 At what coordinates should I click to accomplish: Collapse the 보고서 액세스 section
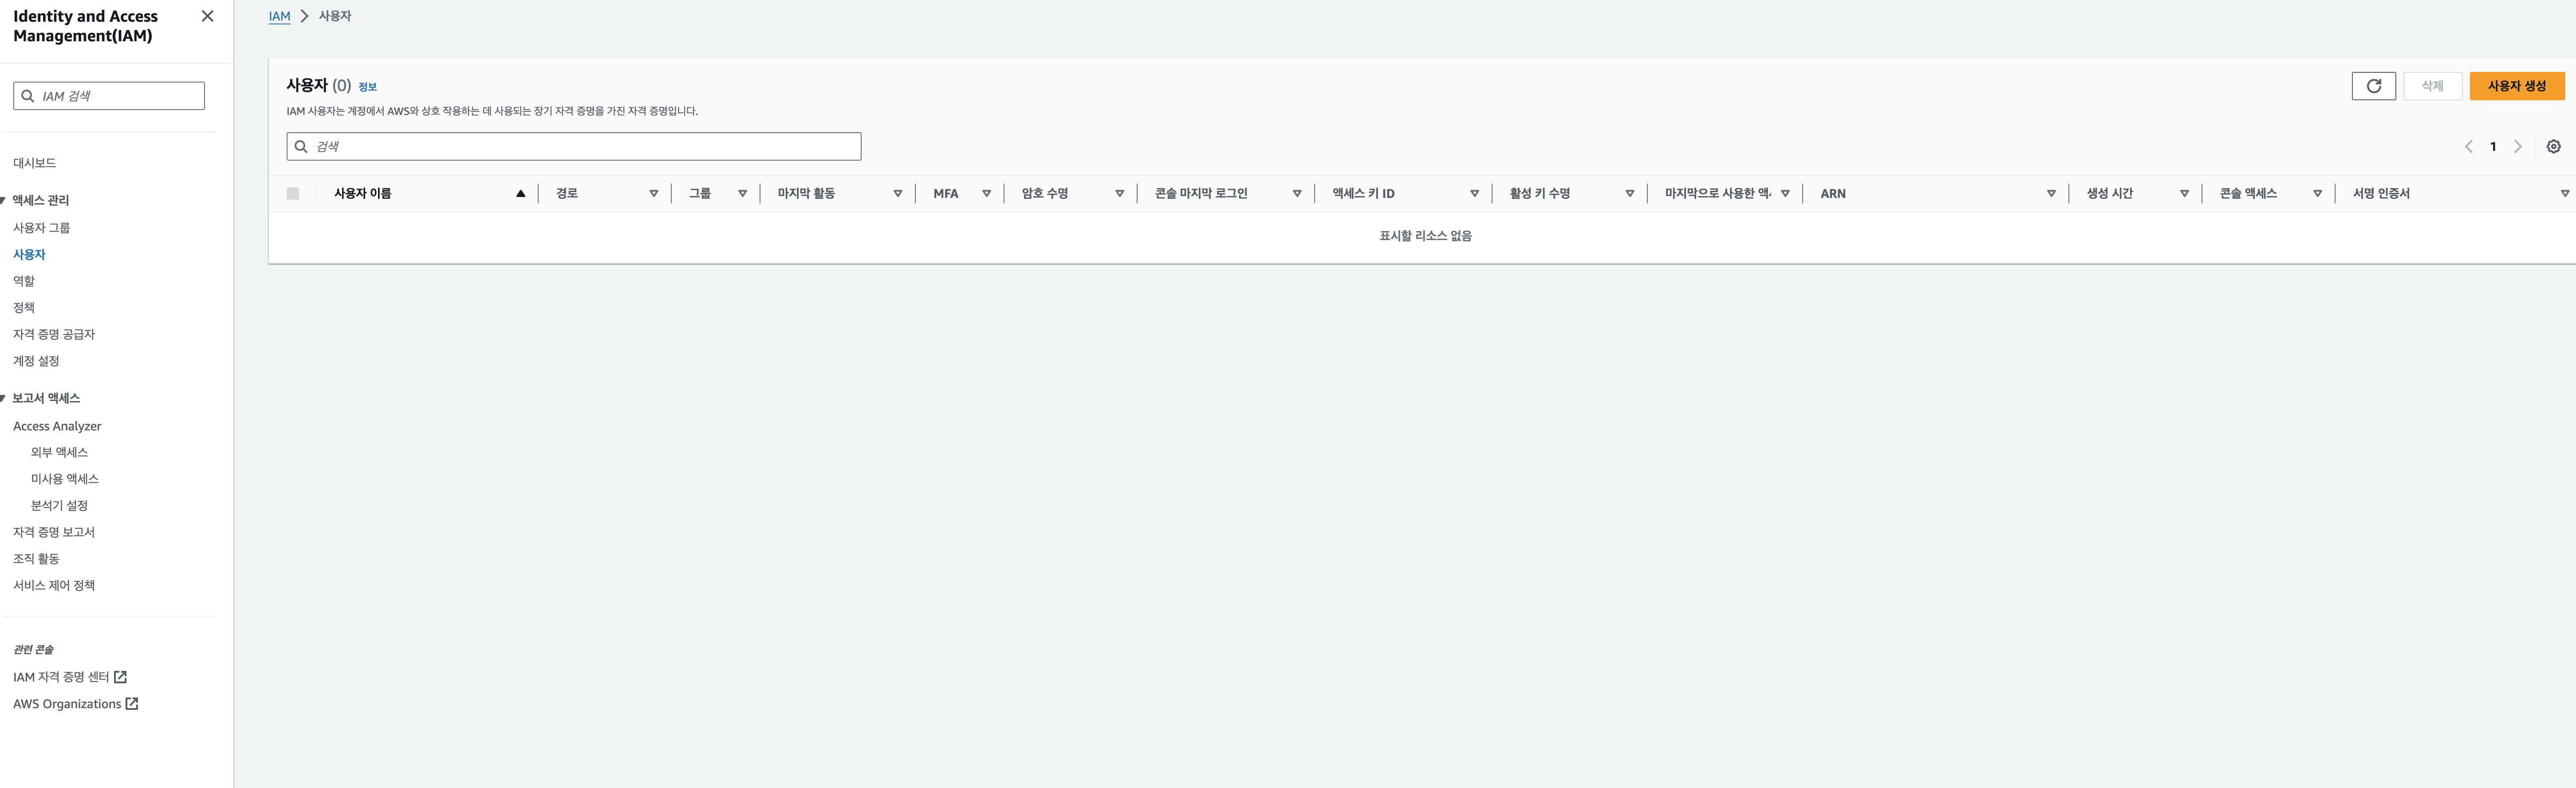pos(3,398)
